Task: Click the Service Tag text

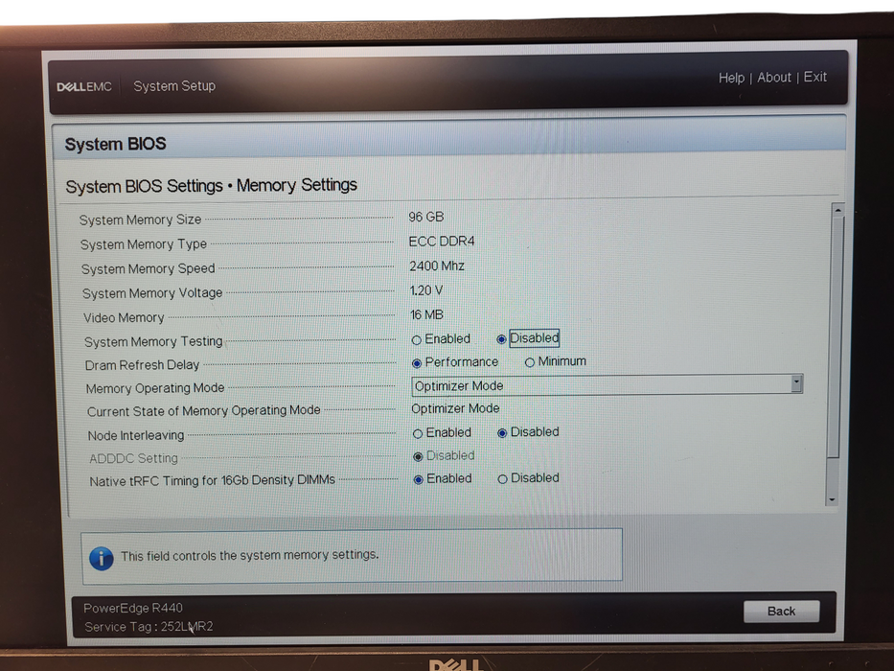Action: click(149, 627)
